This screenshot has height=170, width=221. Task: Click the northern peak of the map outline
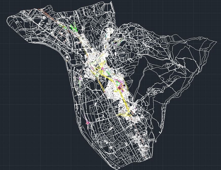(111, 2)
